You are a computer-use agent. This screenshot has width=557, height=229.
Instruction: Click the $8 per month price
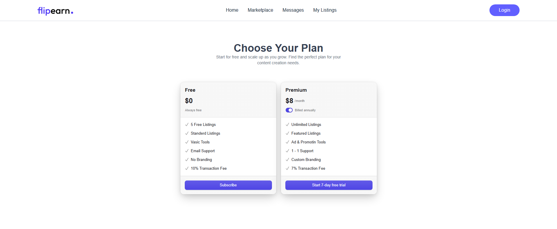pyautogui.click(x=289, y=101)
